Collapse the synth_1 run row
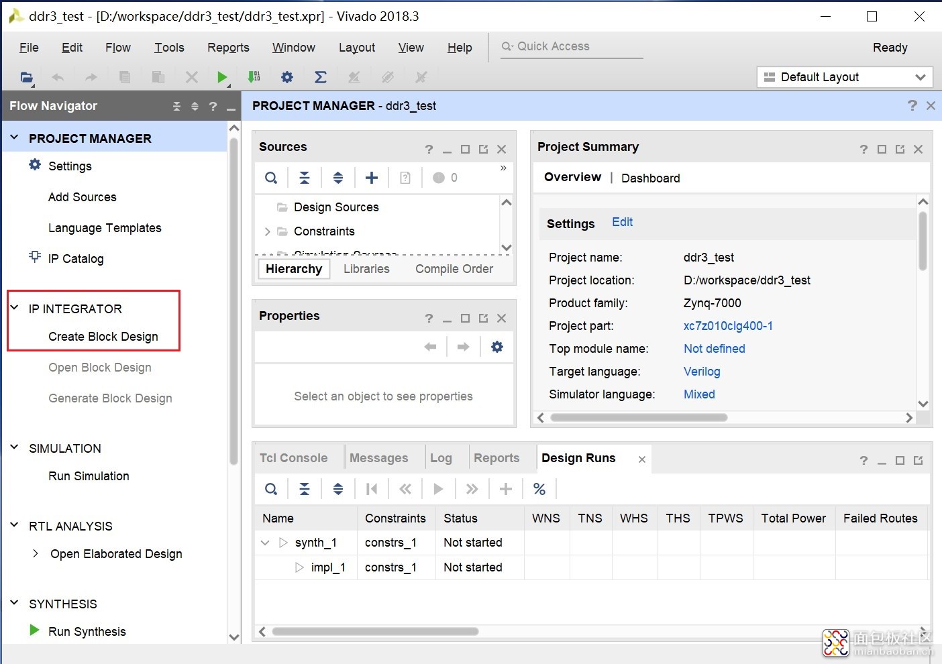Image resolution: width=942 pixels, height=664 pixels. point(265,543)
